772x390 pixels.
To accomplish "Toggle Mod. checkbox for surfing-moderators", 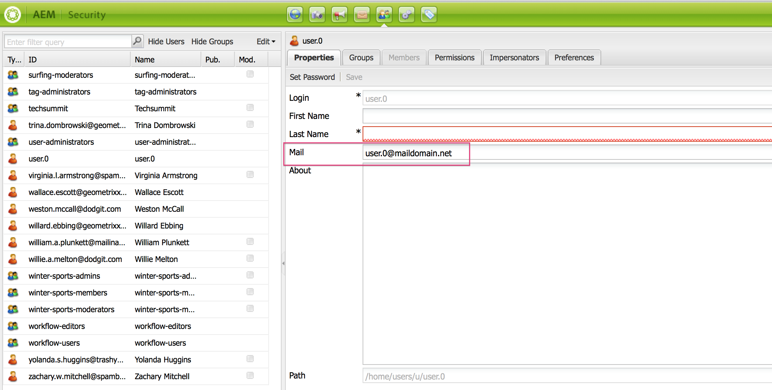I will 250,74.
